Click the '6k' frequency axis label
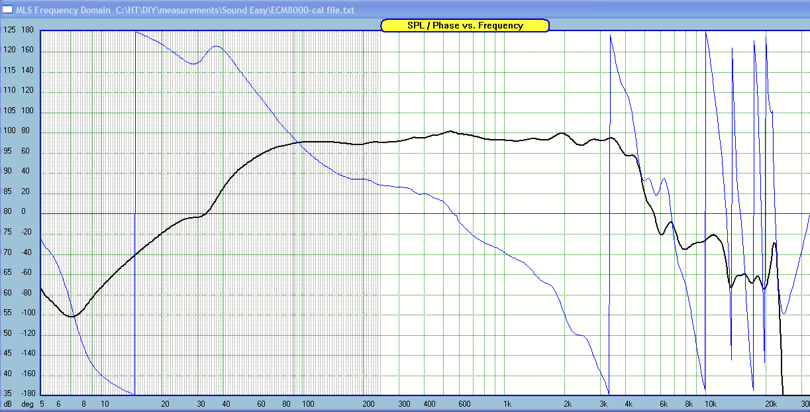The image size is (810, 412). [x=664, y=403]
